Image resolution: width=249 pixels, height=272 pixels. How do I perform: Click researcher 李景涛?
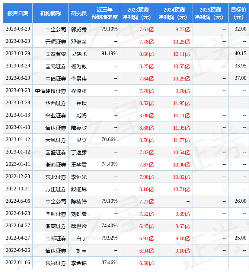79,79
